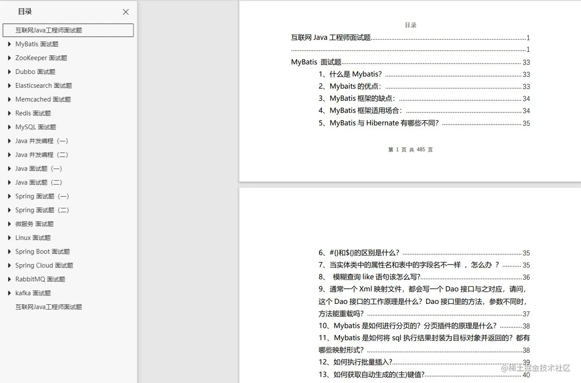The width and height of the screenshot is (581, 383).
Task: Jump to 8、模糊查询 like 语句 entry
Action: pos(424,277)
